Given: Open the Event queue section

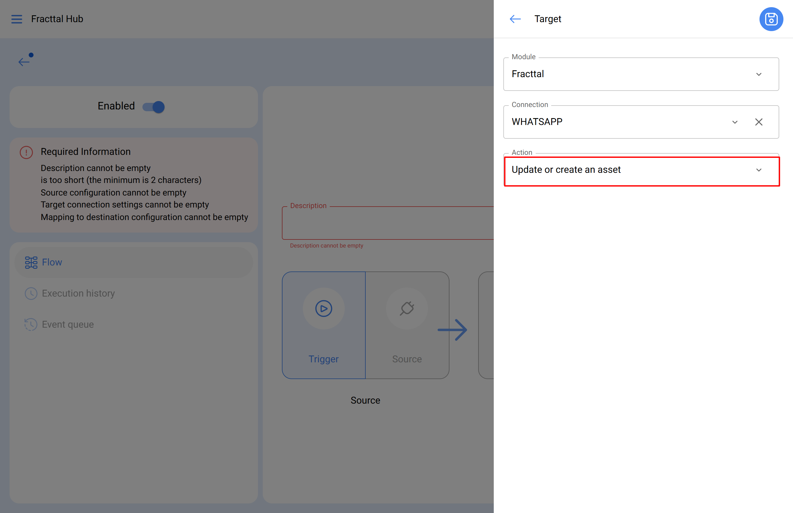Looking at the screenshot, I should click(x=68, y=324).
